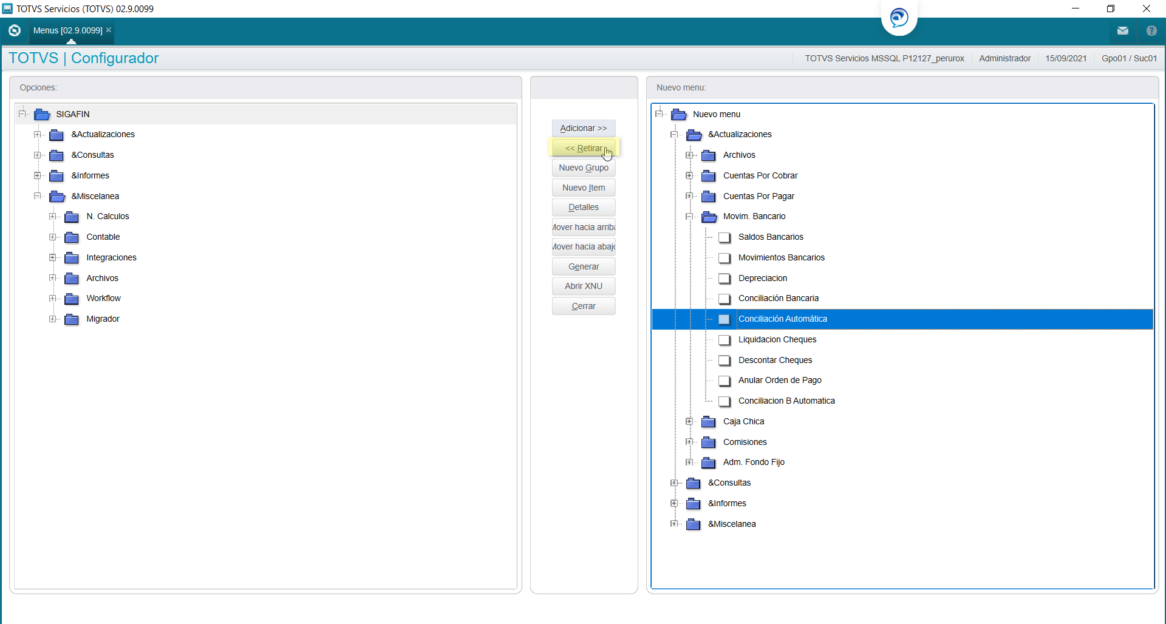Open Detalles for the selected item

(x=584, y=207)
